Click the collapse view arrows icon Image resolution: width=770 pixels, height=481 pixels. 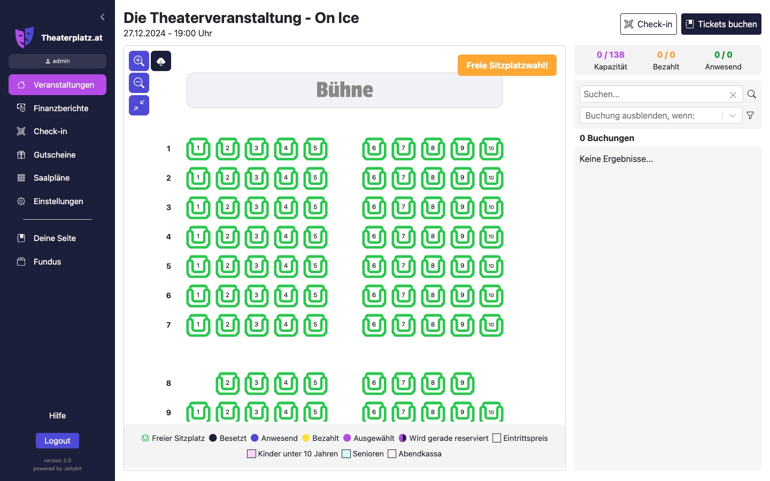(x=139, y=105)
